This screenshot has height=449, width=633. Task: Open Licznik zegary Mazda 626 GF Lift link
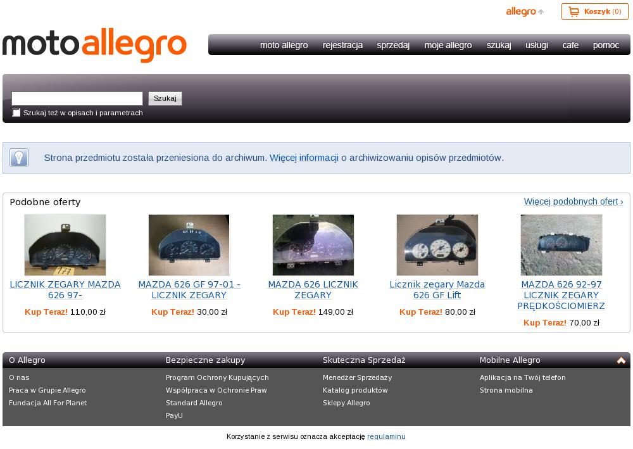(x=437, y=289)
